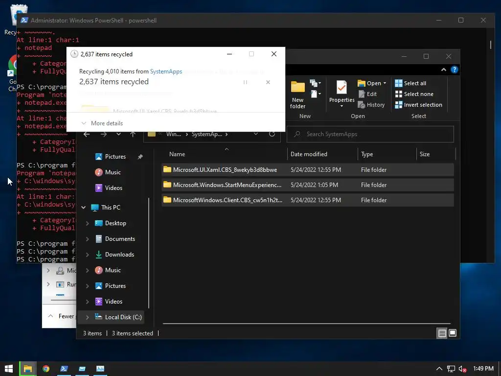Click the SystemApps link in the recycle dialog
The height and width of the screenshot is (376, 501).
[x=166, y=71]
